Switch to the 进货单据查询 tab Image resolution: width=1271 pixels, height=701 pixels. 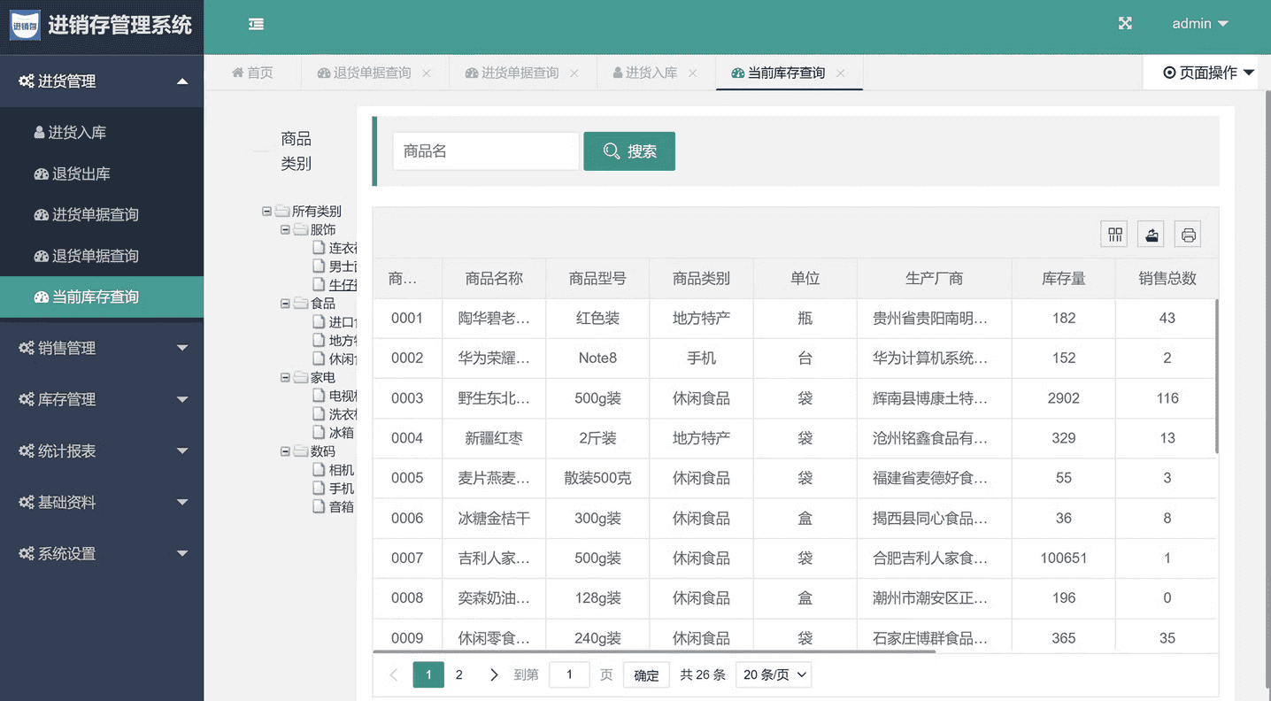[520, 73]
